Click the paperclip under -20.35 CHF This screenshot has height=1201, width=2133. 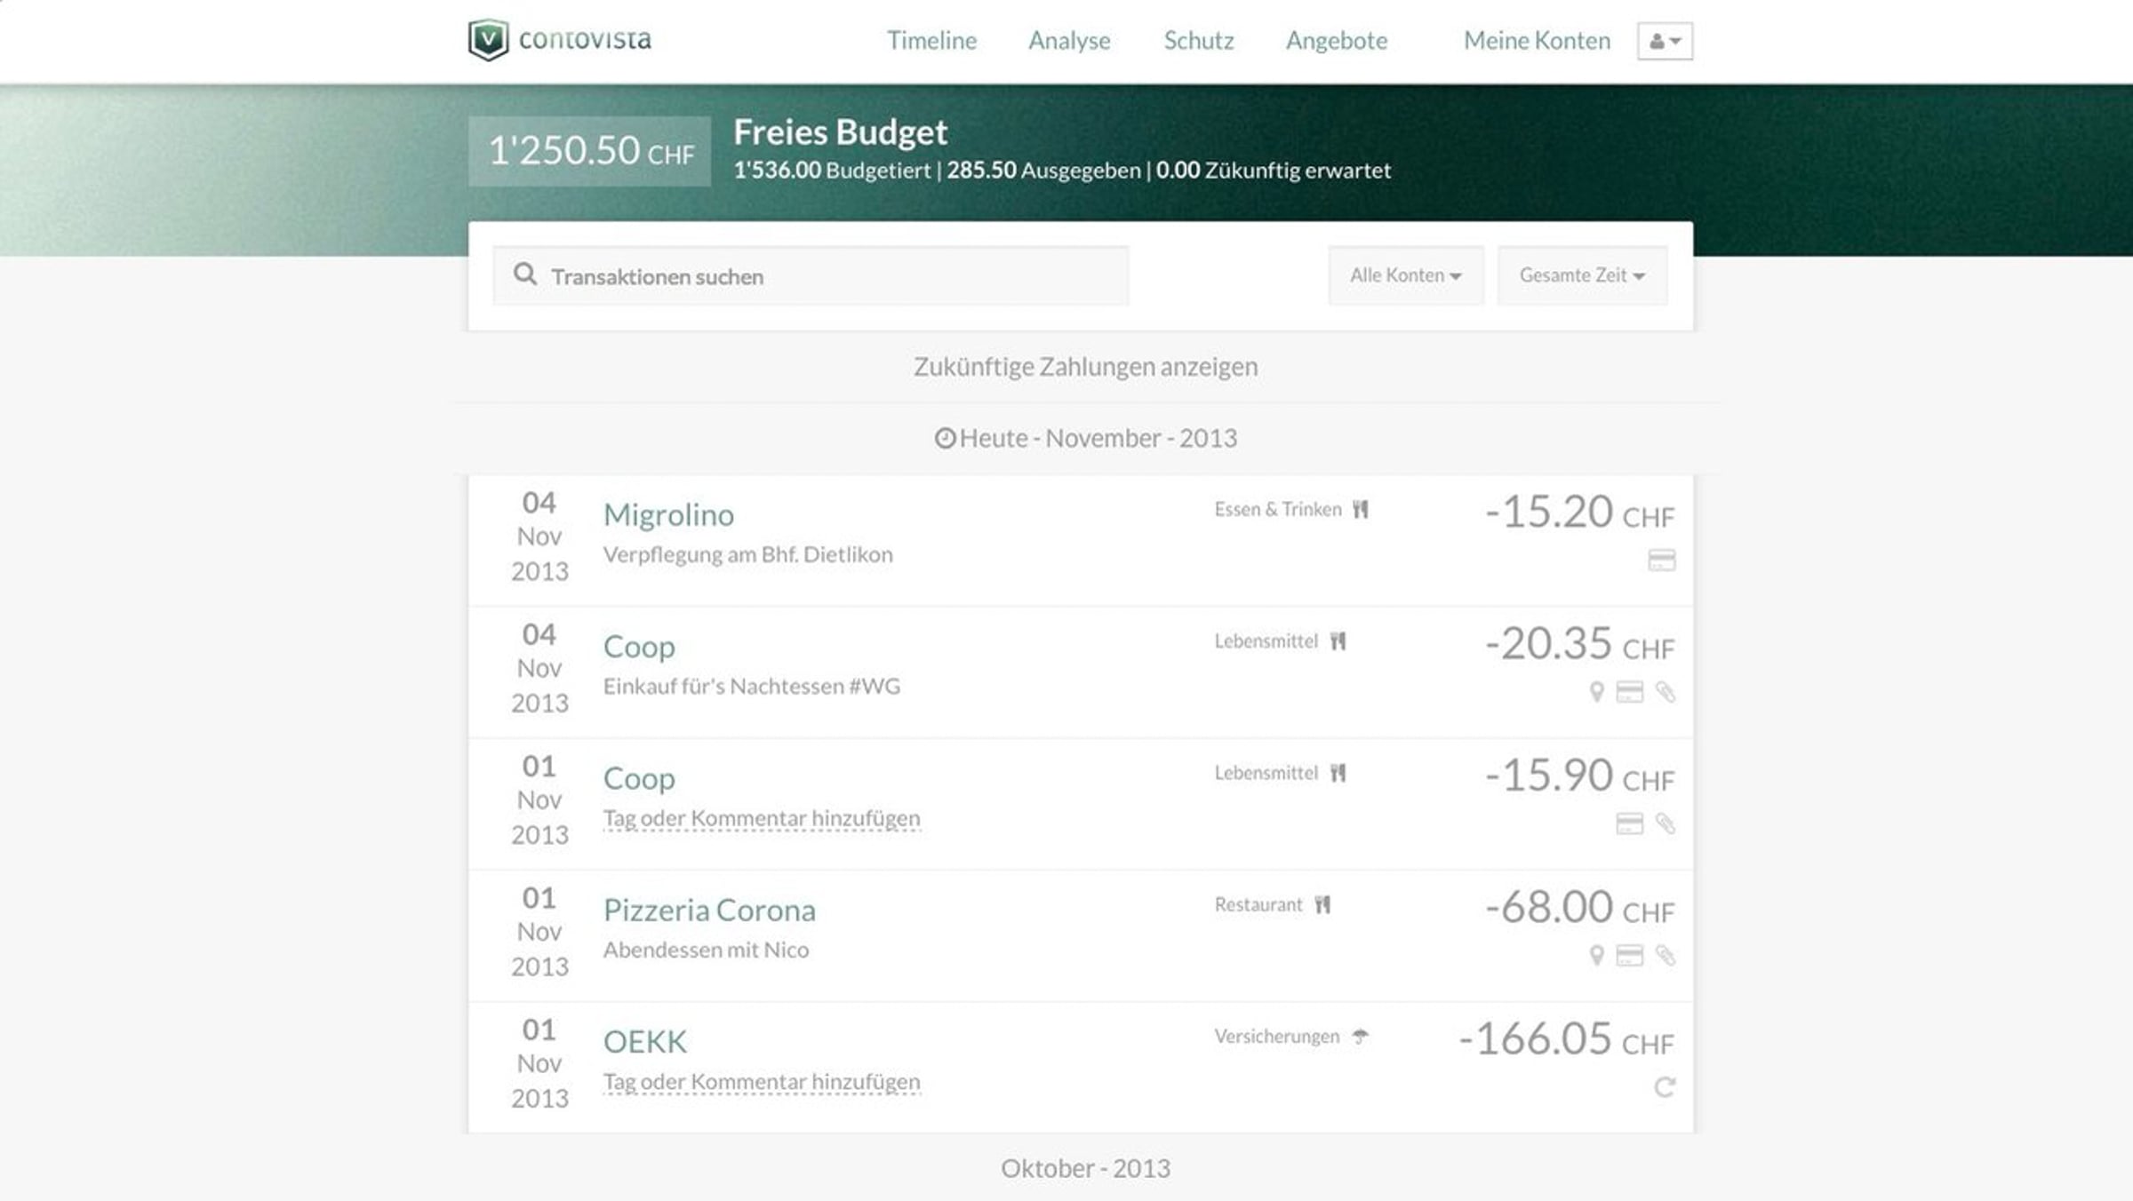coord(1666,692)
